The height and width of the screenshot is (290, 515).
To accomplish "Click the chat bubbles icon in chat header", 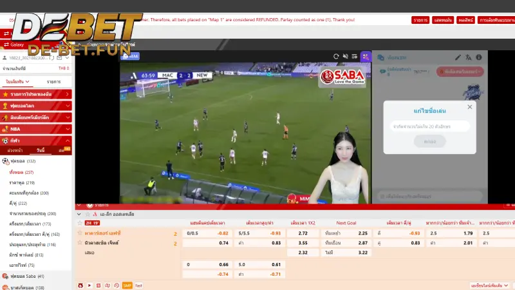I will [x=380, y=57].
